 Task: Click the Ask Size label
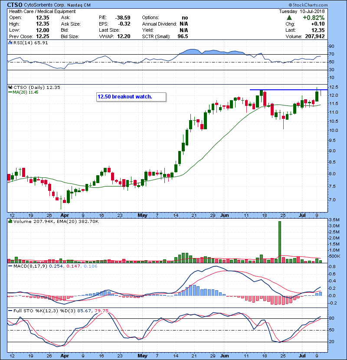pos(71,24)
